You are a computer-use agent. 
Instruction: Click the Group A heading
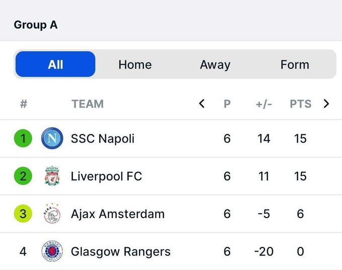coord(36,25)
